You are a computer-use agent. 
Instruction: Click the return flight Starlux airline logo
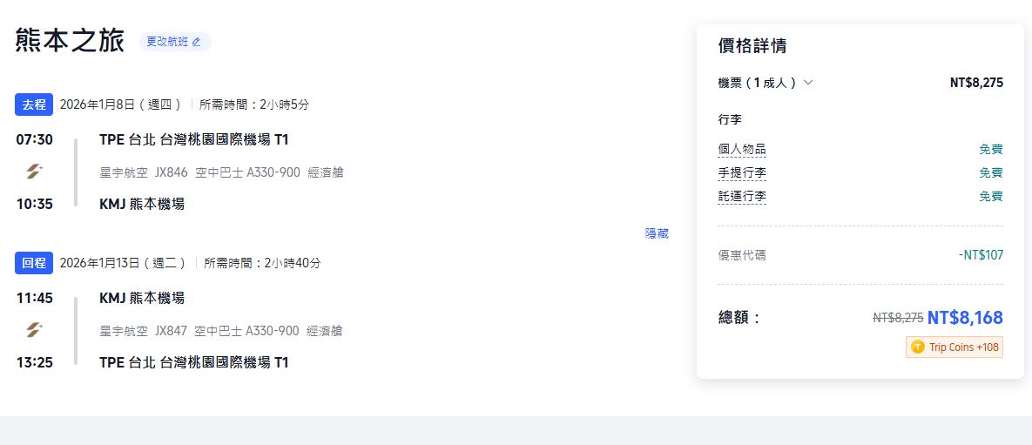click(x=34, y=330)
